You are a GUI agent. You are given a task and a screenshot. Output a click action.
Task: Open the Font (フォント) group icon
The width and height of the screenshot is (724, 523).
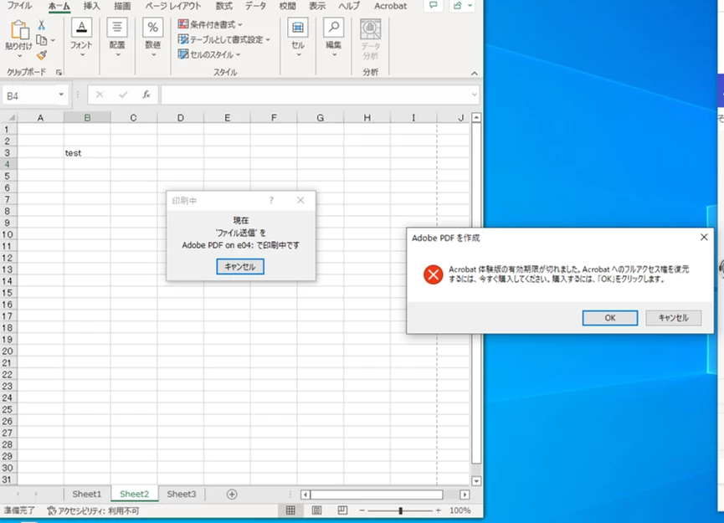pos(81,28)
